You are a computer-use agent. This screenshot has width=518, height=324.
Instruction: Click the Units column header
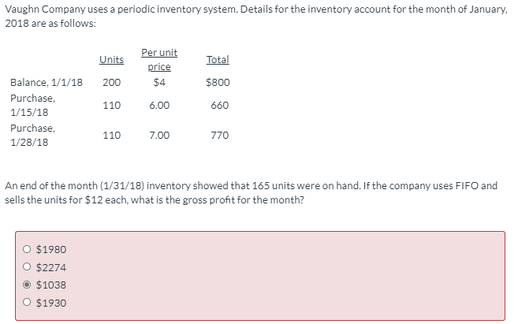[112, 59]
